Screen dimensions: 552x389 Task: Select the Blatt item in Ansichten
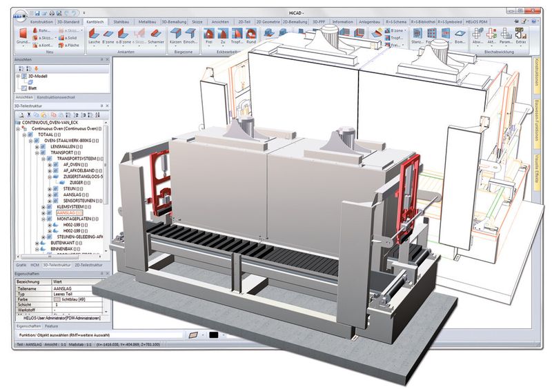point(32,88)
